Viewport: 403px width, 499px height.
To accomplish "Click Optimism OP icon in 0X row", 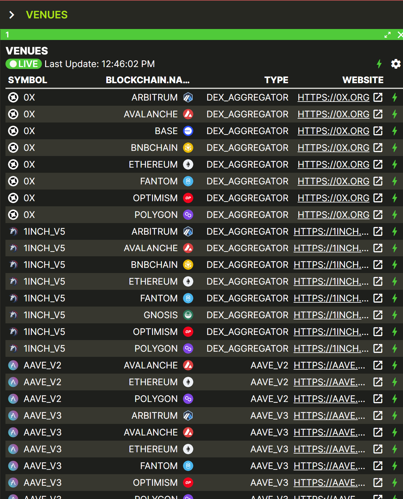I will click(x=188, y=198).
